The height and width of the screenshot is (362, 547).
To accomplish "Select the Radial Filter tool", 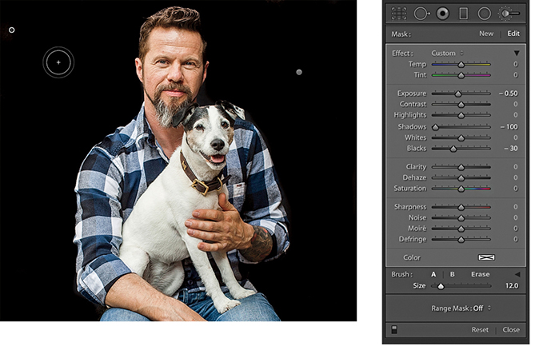I will pos(484,13).
